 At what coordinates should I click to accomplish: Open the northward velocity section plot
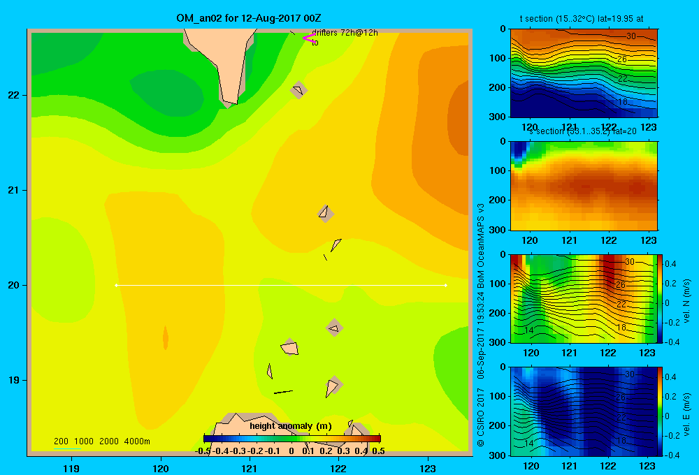tap(584, 298)
